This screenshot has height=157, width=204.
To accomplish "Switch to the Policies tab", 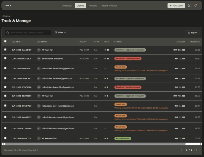I will point(93,5).
